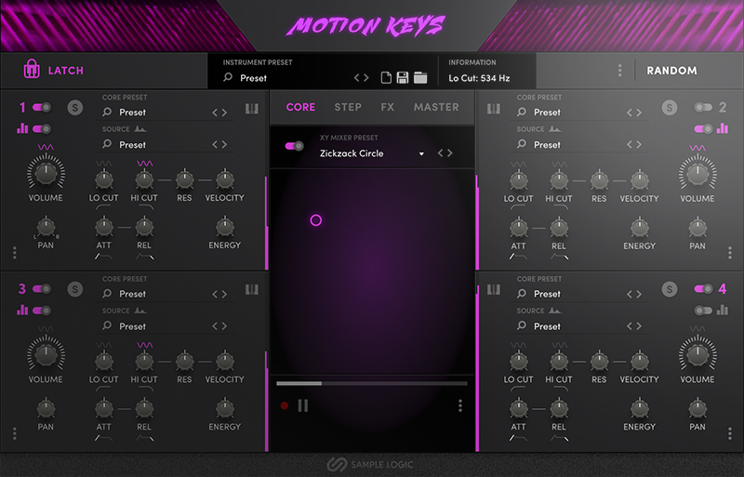Click core 1 Volume knob
Screen dimensions: 744x477
pos(46,172)
